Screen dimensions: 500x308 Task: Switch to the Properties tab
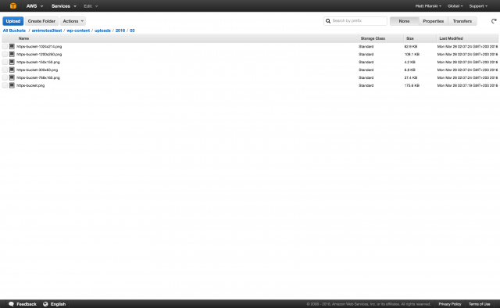click(433, 21)
